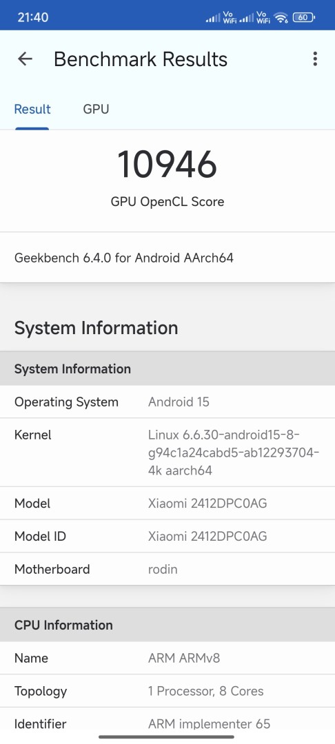Tap the 10946 GPU OpenCL score
The height and width of the screenshot is (744, 335).
click(167, 164)
